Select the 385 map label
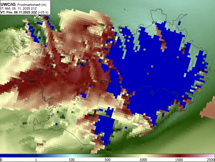The height and width of the screenshot is (162, 215). (x=62, y=117)
